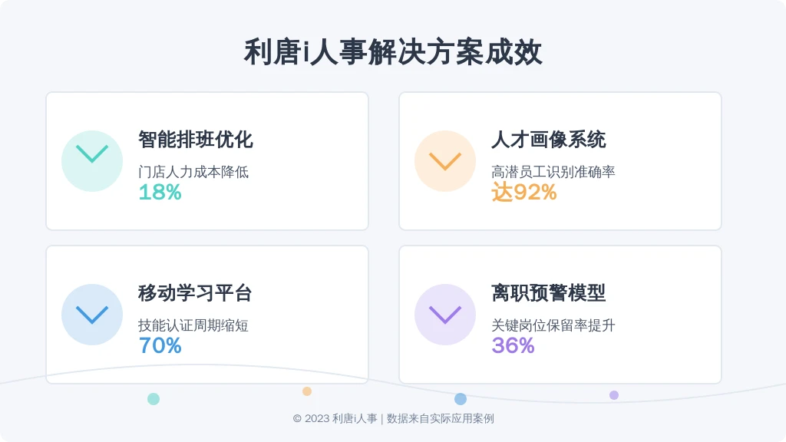This screenshot has width=786, height=442.
Task: Click the © 2023 利唐i人事 footer text
Action: pos(335,418)
